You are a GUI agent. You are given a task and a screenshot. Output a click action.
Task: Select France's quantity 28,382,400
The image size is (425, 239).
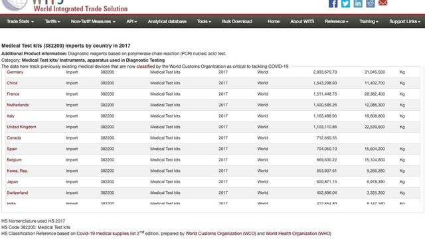click(x=375, y=94)
